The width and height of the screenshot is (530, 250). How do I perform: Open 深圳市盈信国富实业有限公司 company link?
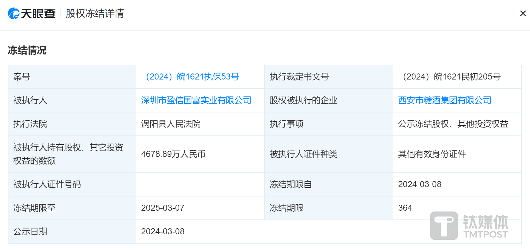point(196,100)
